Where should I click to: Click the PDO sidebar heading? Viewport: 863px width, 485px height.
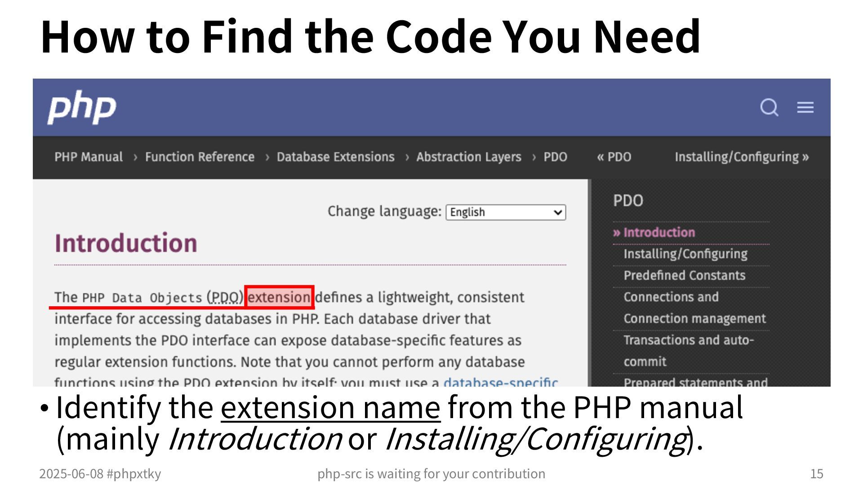(628, 200)
